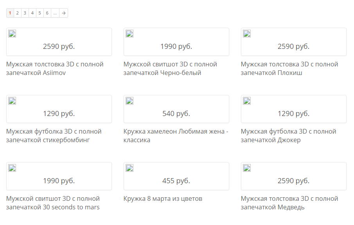The height and width of the screenshot is (225, 354).
Task: Click broken image icon for Джокер t-shirt
Action: point(247,101)
